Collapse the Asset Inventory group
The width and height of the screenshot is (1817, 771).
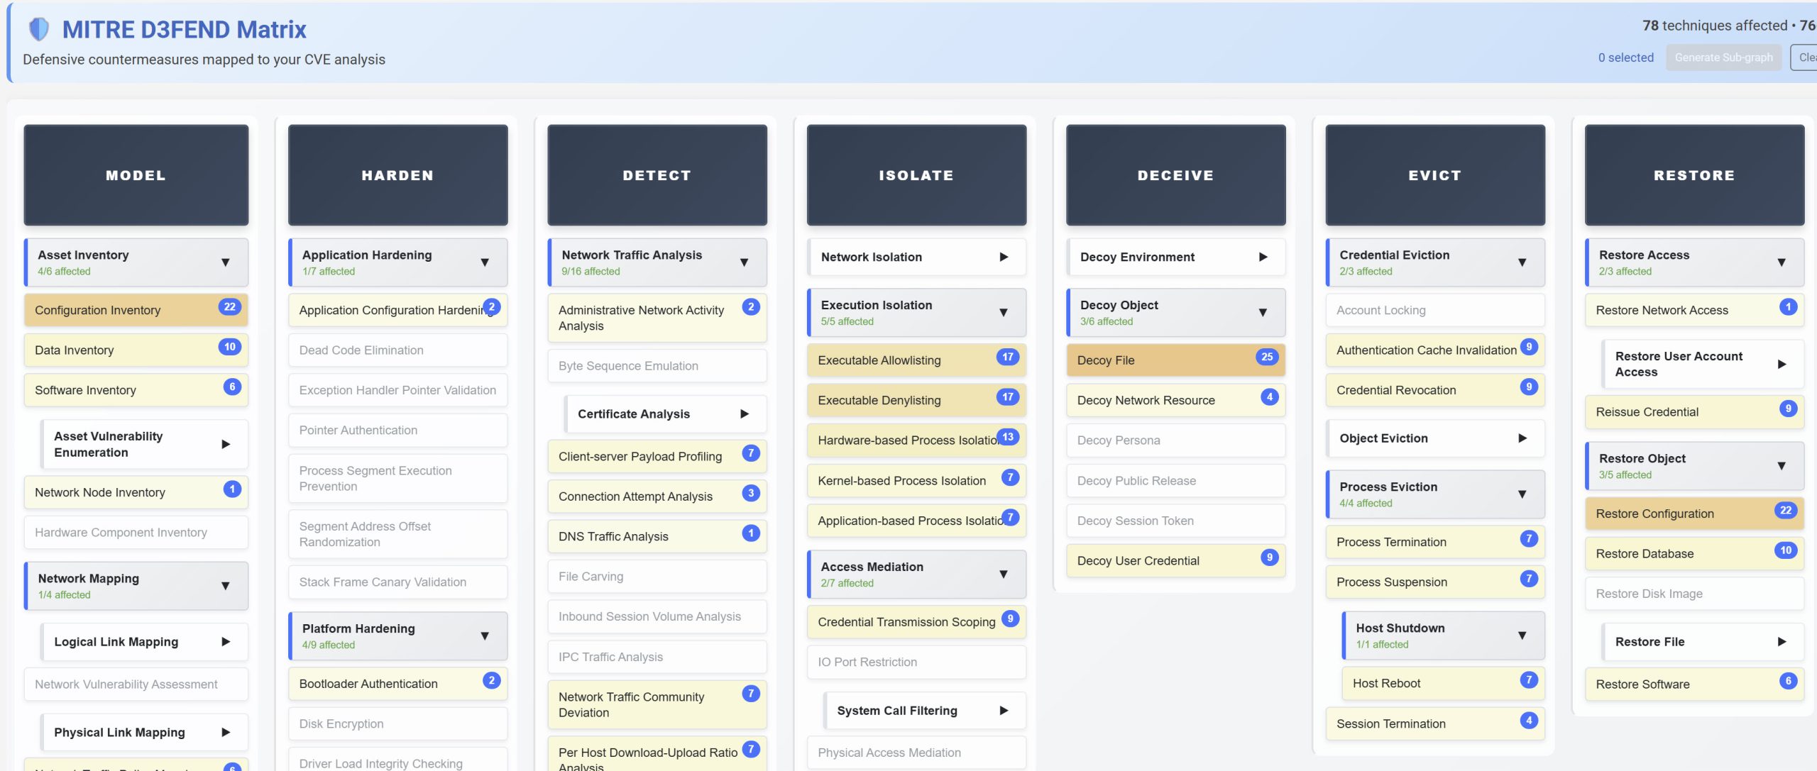coord(136,262)
